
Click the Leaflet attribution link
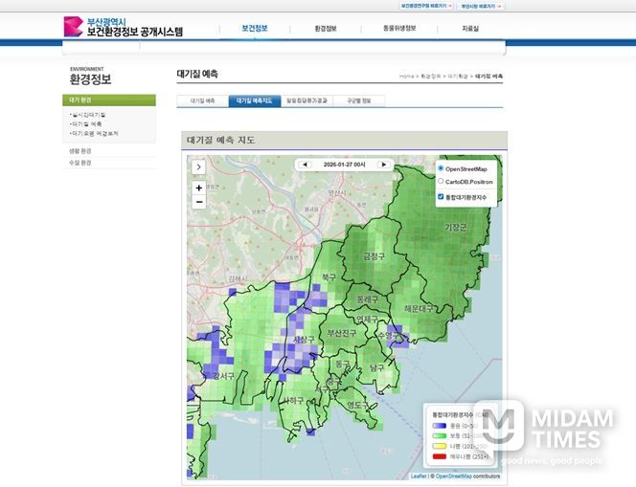(419, 476)
